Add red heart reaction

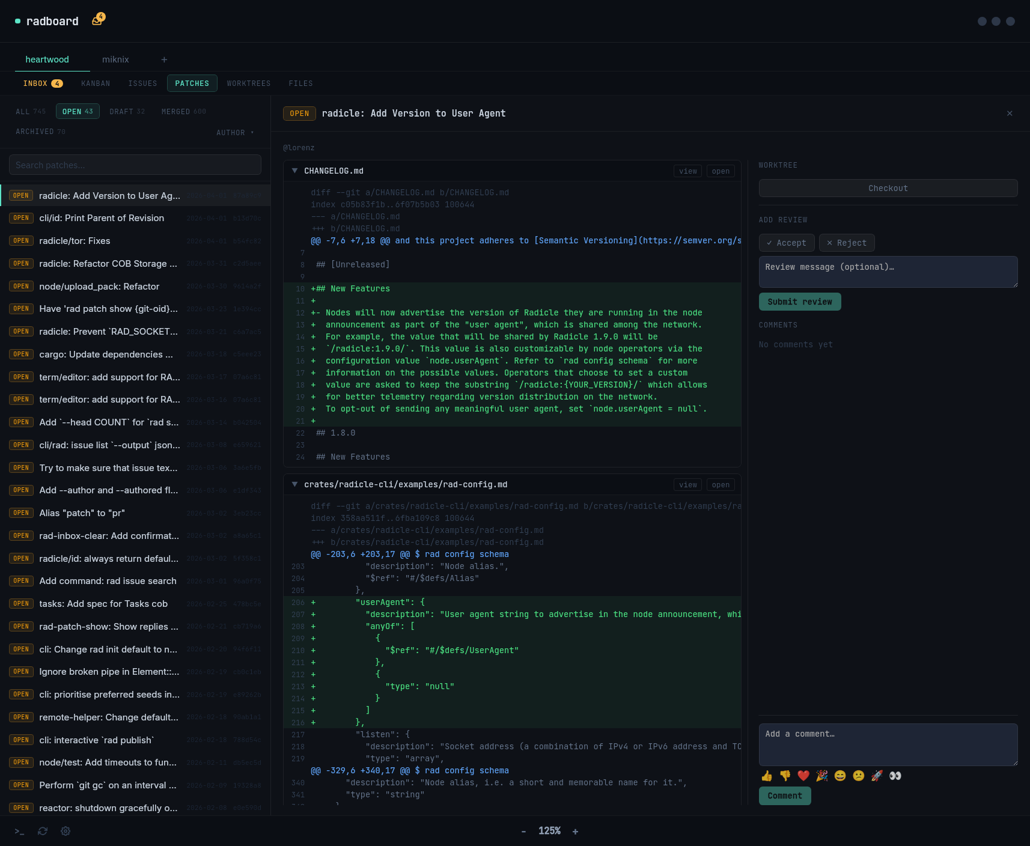pyautogui.click(x=803, y=776)
